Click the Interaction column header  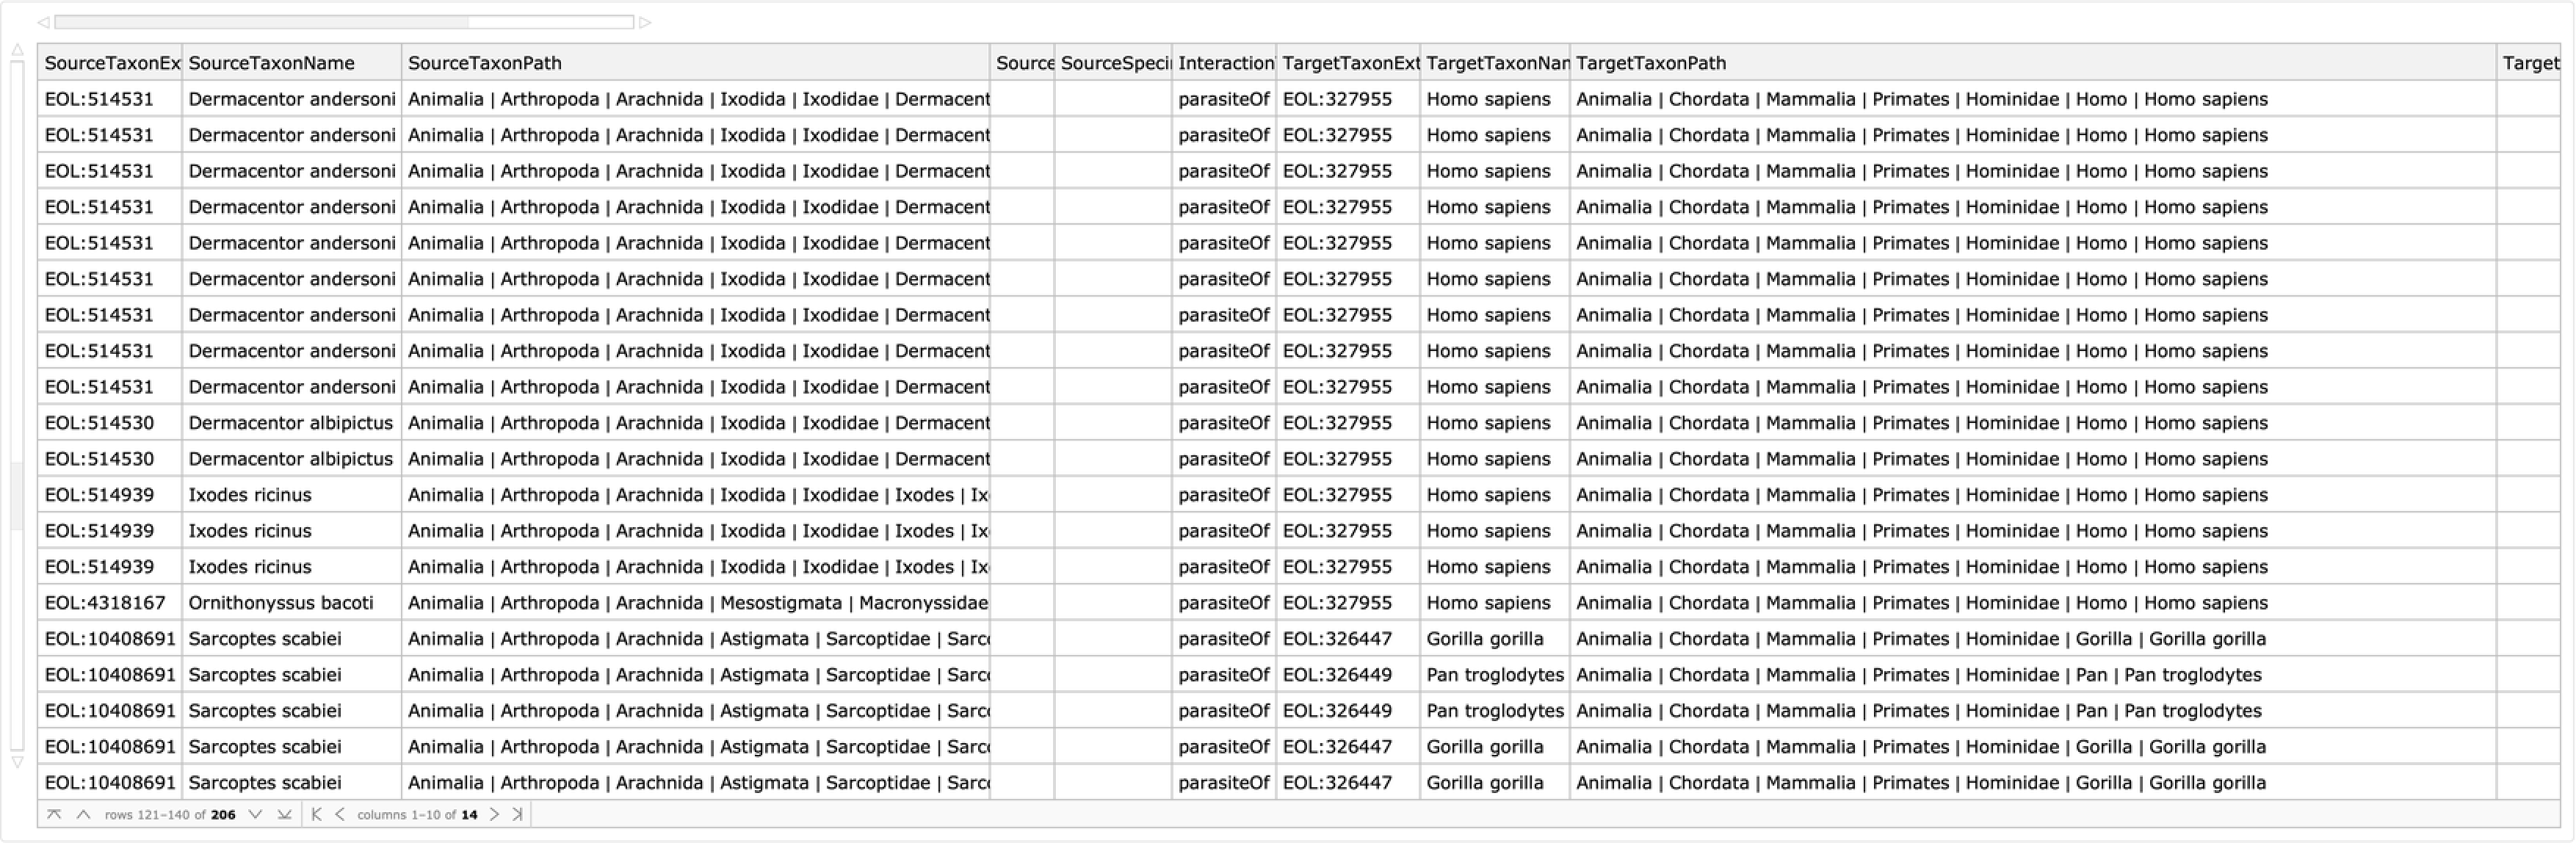coord(1225,63)
